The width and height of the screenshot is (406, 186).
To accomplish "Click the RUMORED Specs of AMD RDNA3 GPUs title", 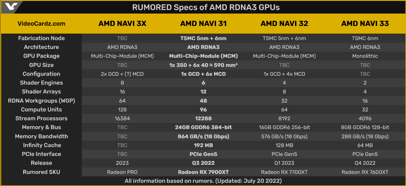I will [x=206, y=7].
